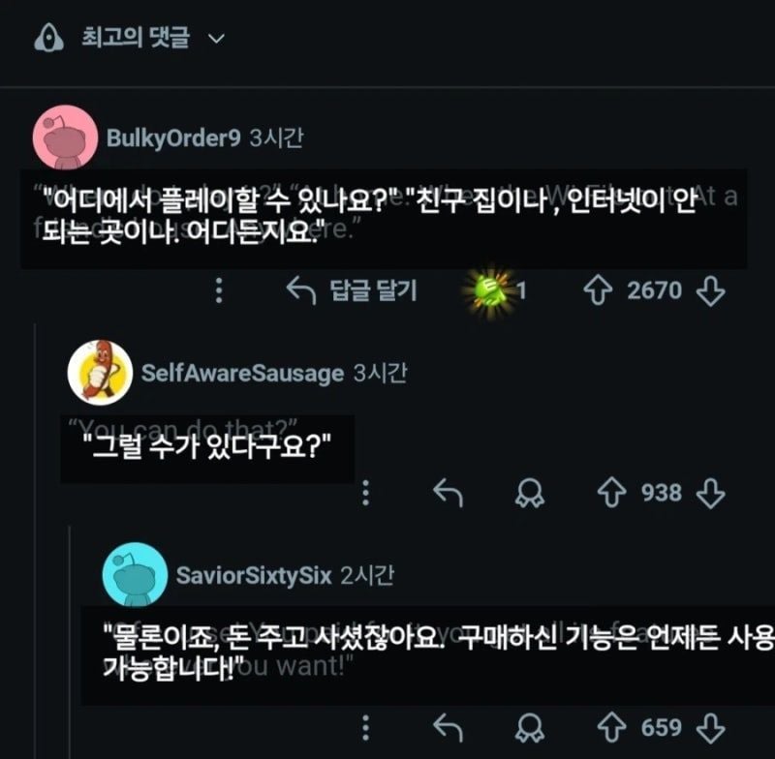
Task: Open BulkyOrder9's pink avatar
Action: click(x=65, y=137)
